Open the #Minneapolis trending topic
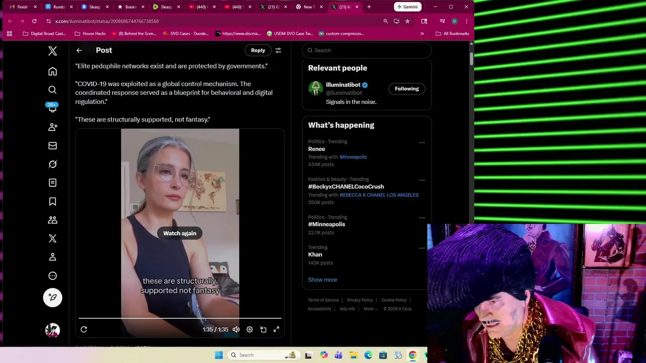This screenshot has height=363, width=646. 327,224
